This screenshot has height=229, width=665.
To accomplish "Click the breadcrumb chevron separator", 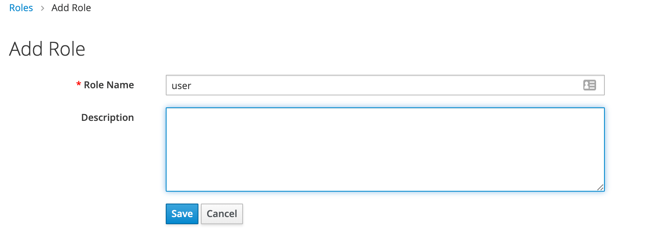I will click(x=42, y=8).
